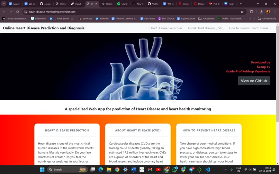Open Microsoft Word from the taskbar
The height and width of the screenshot is (174, 279).
click(134, 170)
